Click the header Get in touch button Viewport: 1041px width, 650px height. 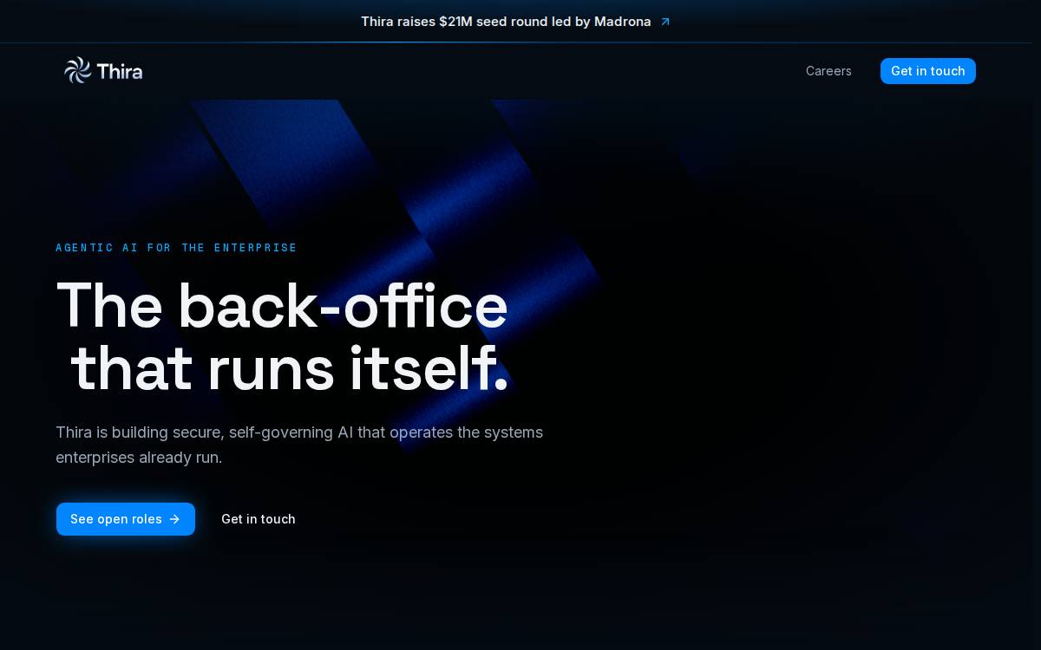point(928,71)
